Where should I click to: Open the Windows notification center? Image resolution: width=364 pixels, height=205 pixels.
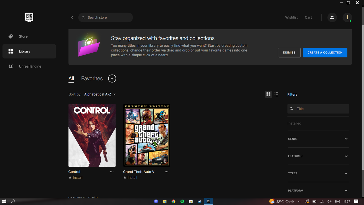[356, 202]
